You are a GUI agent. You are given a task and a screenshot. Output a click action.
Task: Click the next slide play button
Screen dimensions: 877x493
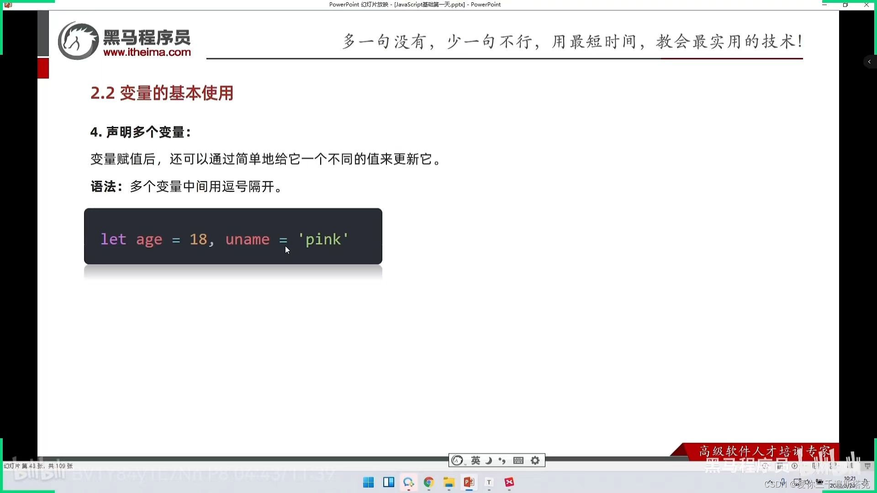[x=795, y=466]
